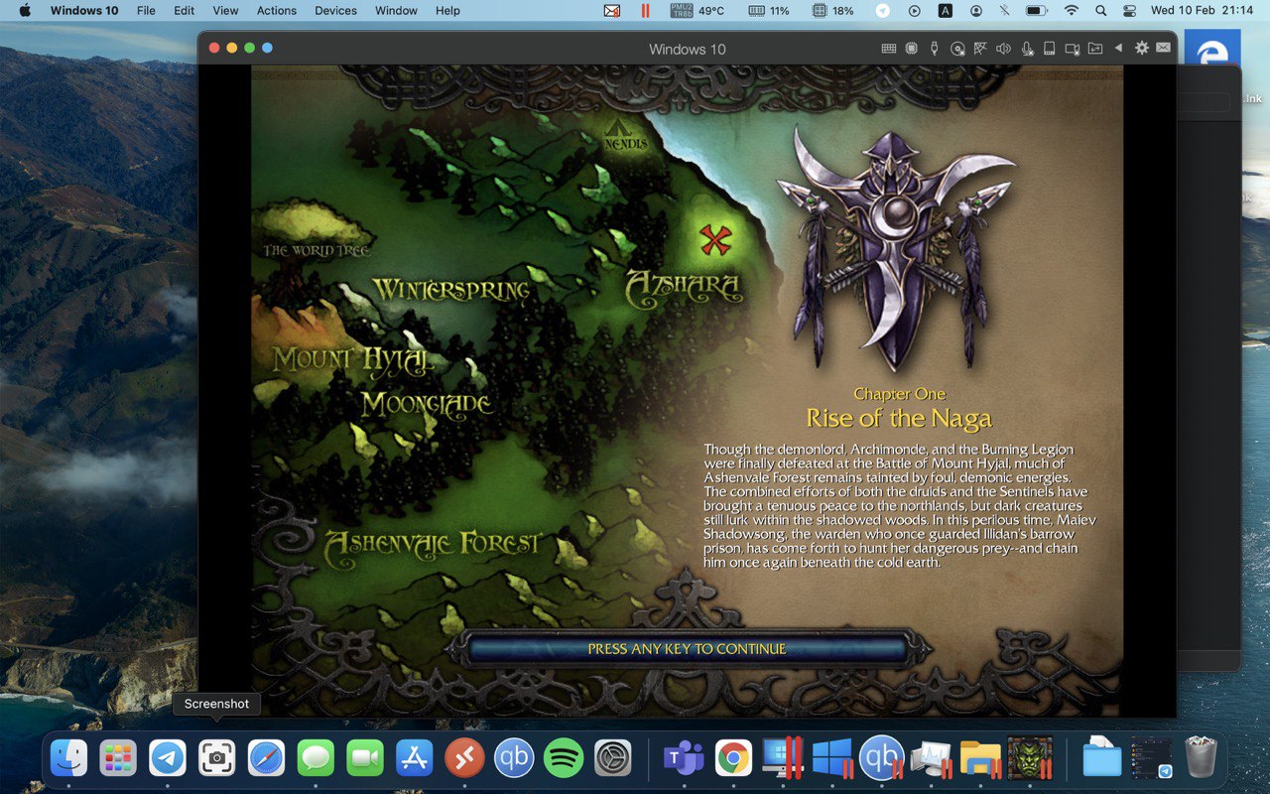The width and height of the screenshot is (1270, 794).
Task: Click The World Tree map label
Action: (x=317, y=251)
